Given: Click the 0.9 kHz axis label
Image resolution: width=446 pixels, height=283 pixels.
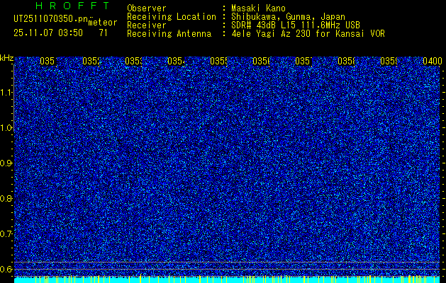Looking at the screenshot, I should pos(6,163).
